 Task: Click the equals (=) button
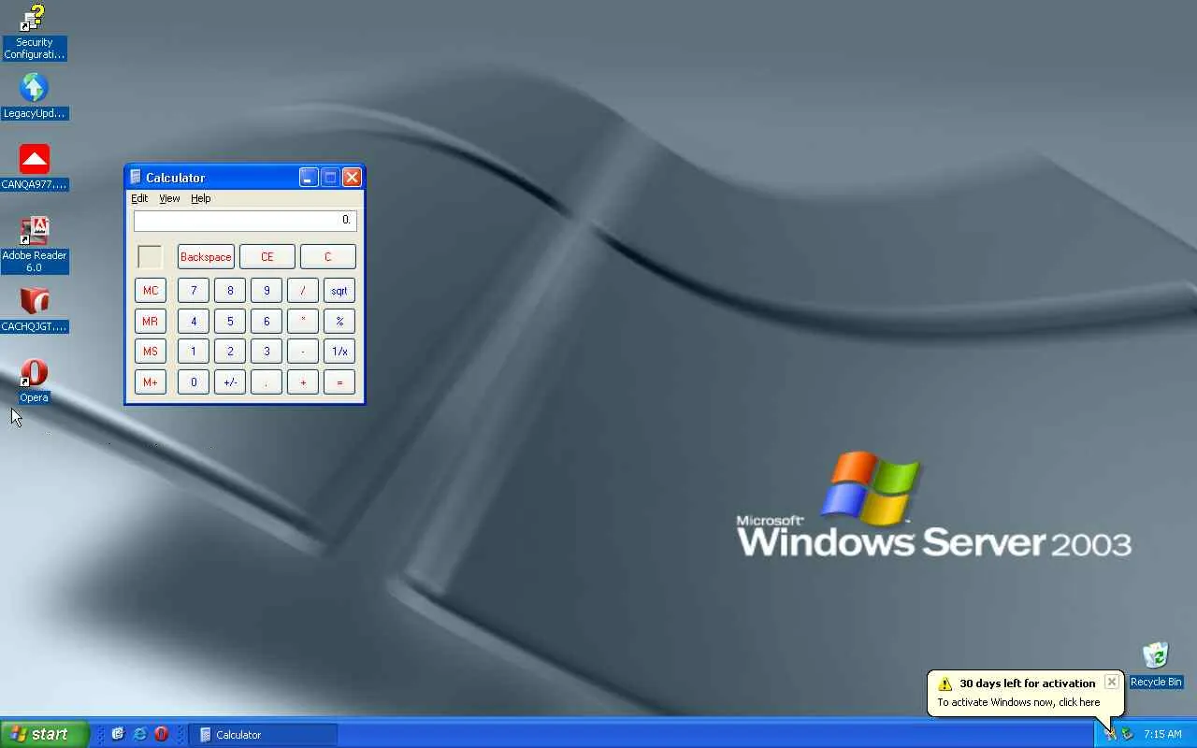339,382
